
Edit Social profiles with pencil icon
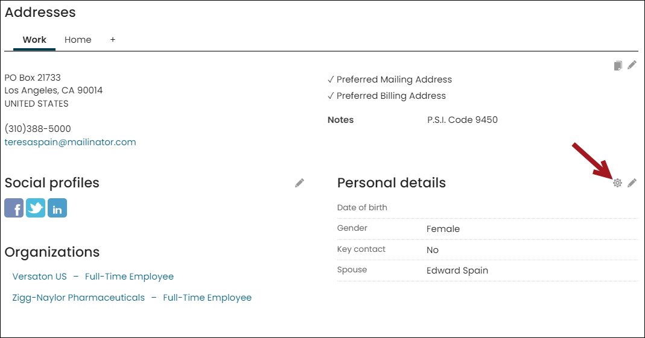pos(299,183)
